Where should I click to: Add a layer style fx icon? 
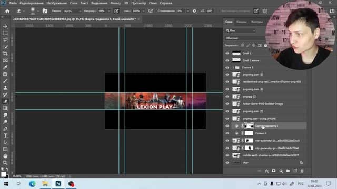(x=266, y=171)
